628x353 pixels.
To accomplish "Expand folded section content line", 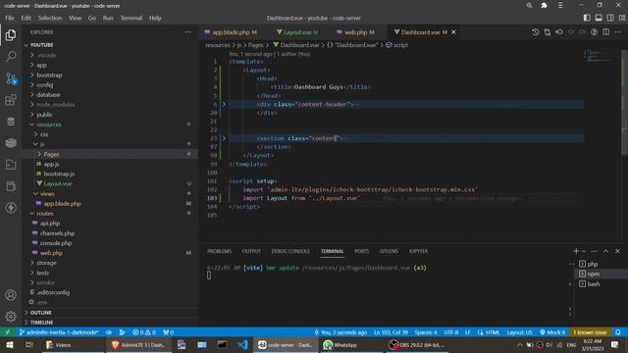I will 224,138.
